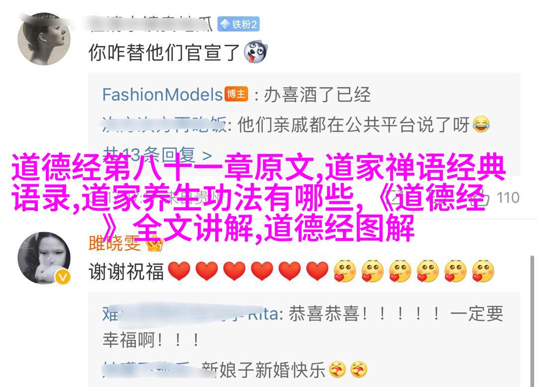Viewport: 538px width, 387px height.
Task: Open the 睢晓雯 username profile
Action: [x=115, y=243]
